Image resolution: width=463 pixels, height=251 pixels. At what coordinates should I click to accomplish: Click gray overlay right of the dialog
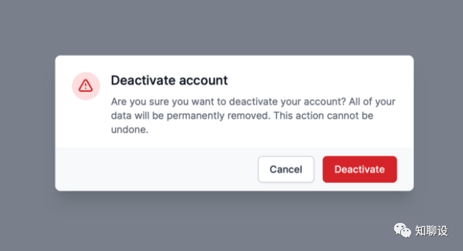pos(438,125)
